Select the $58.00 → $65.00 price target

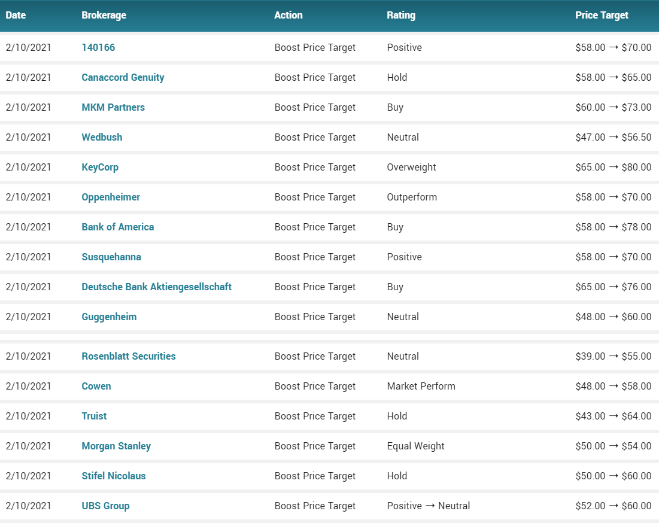[x=613, y=77]
